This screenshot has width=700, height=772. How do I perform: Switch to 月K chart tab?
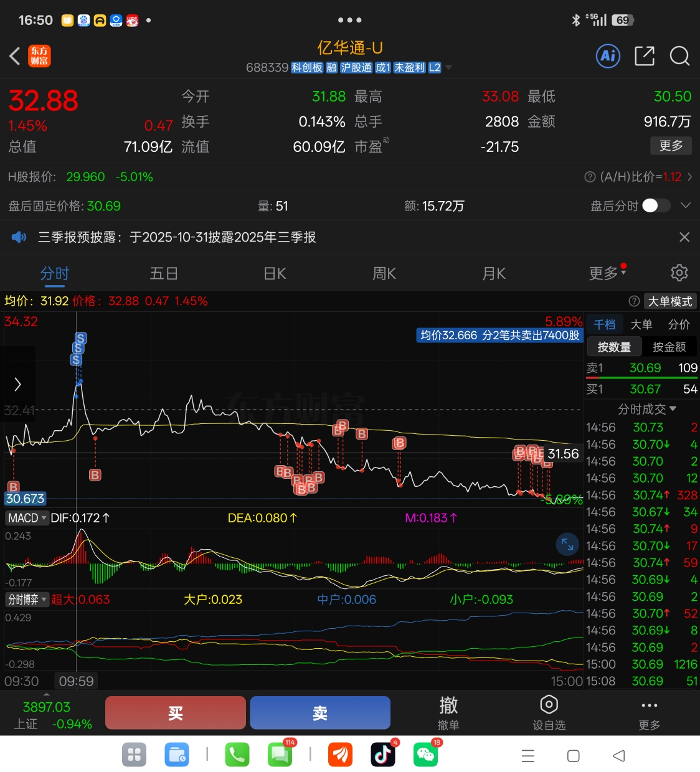[494, 273]
